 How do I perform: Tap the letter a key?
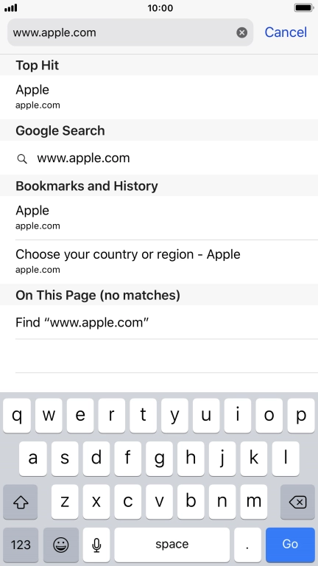[x=33, y=458]
